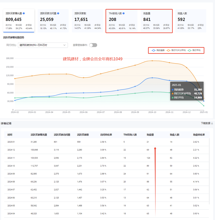
Task: Click visits value 2,375 in 2024-09 row
Action: pyautogui.click(x=56, y=174)
